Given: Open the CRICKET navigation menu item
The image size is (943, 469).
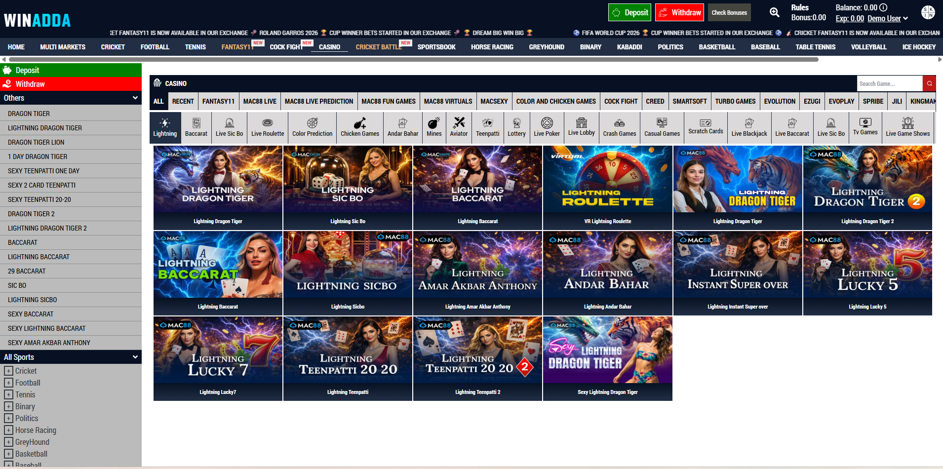Looking at the screenshot, I should point(113,47).
